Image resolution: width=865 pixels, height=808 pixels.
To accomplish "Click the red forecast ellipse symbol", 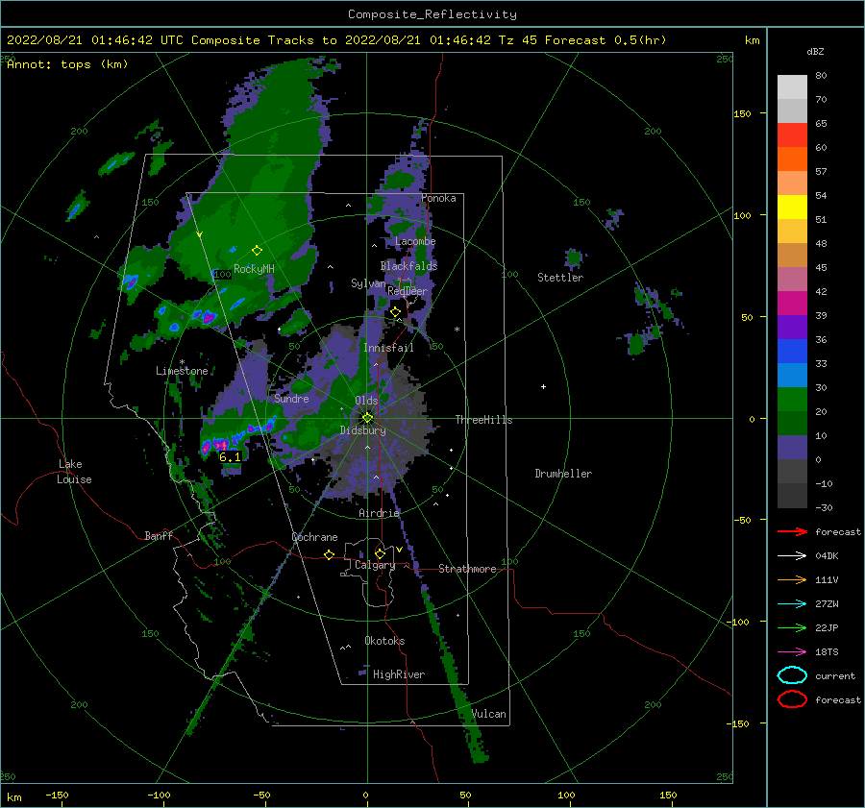I will (x=792, y=699).
